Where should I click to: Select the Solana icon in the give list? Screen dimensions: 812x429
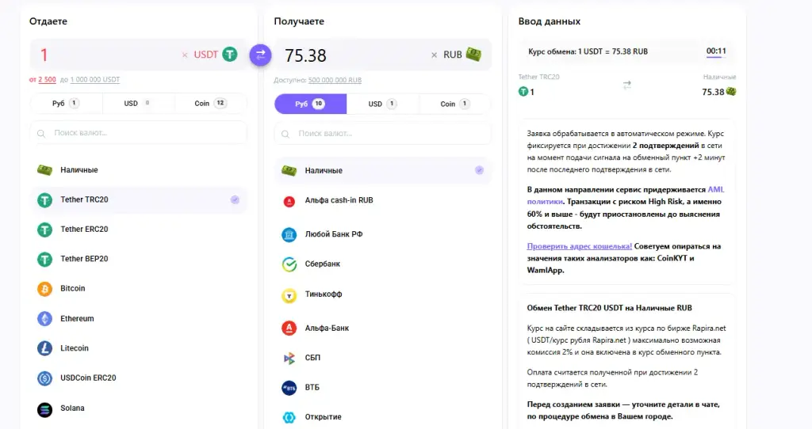[x=44, y=409]
